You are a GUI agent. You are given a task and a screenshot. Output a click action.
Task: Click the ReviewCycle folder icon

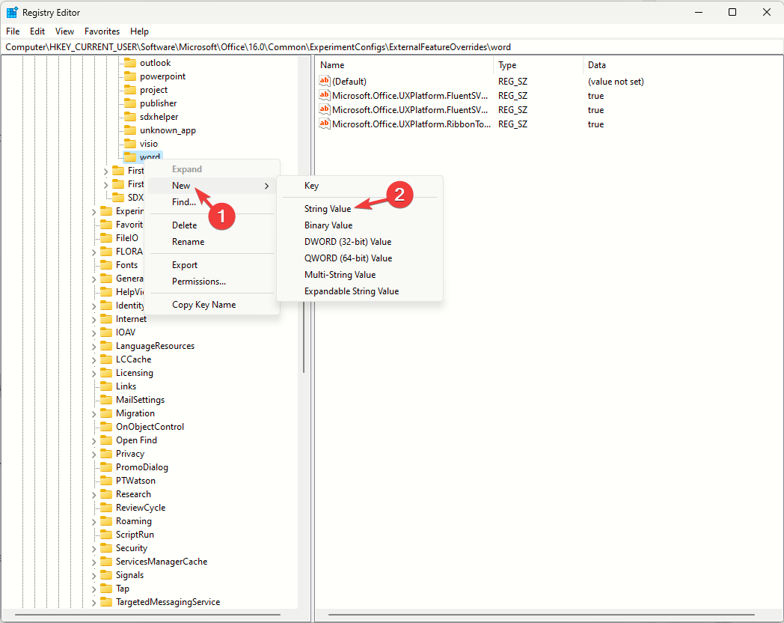[106, 508]
